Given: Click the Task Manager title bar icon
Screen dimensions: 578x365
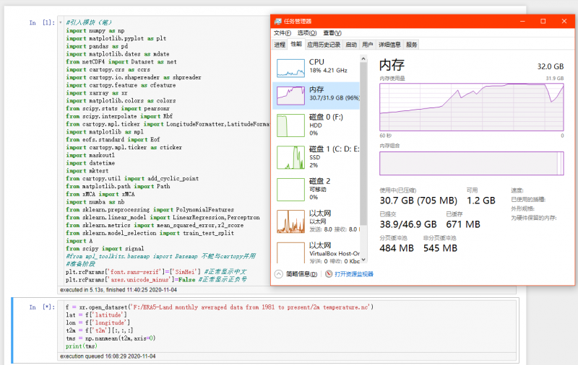Looking at the screenshot, I should (277, 21).
